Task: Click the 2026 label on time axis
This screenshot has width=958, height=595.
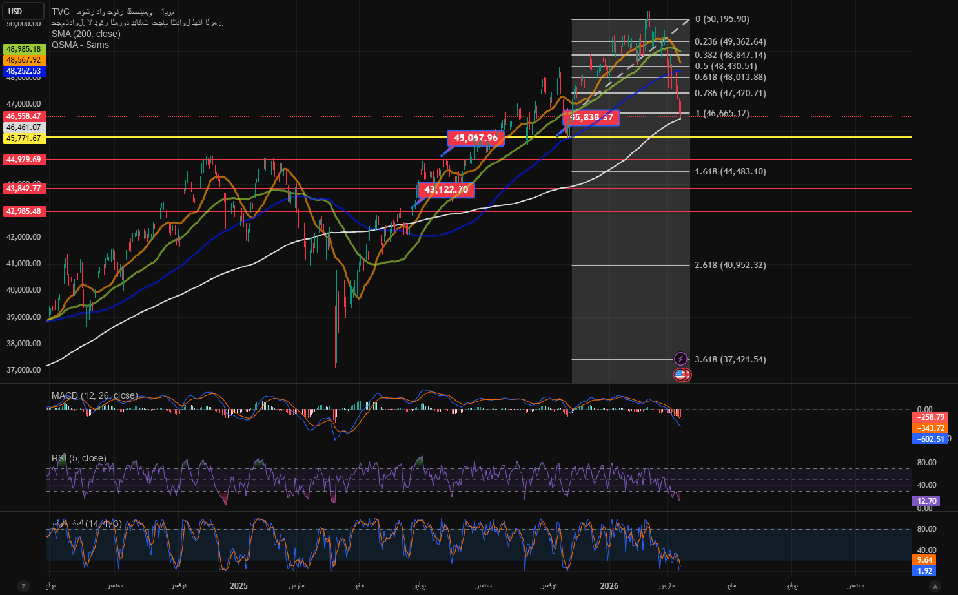Action: [609, 586]
